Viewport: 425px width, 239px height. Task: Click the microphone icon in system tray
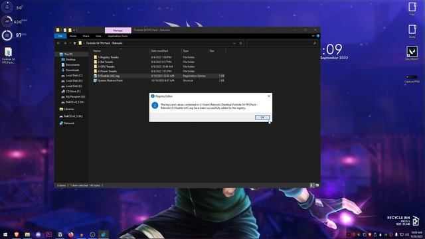pyautogui.click(x=396, y=234)
